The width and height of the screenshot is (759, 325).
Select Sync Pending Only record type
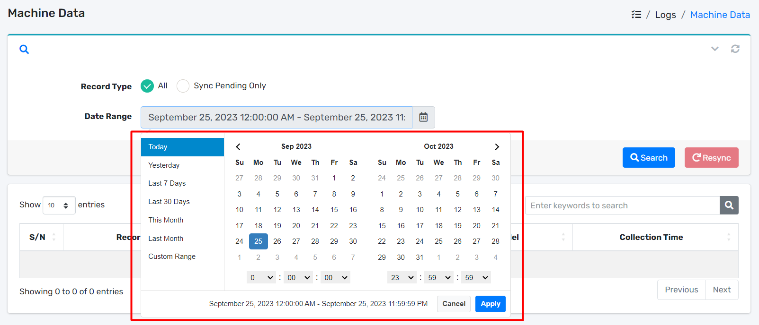183,86
